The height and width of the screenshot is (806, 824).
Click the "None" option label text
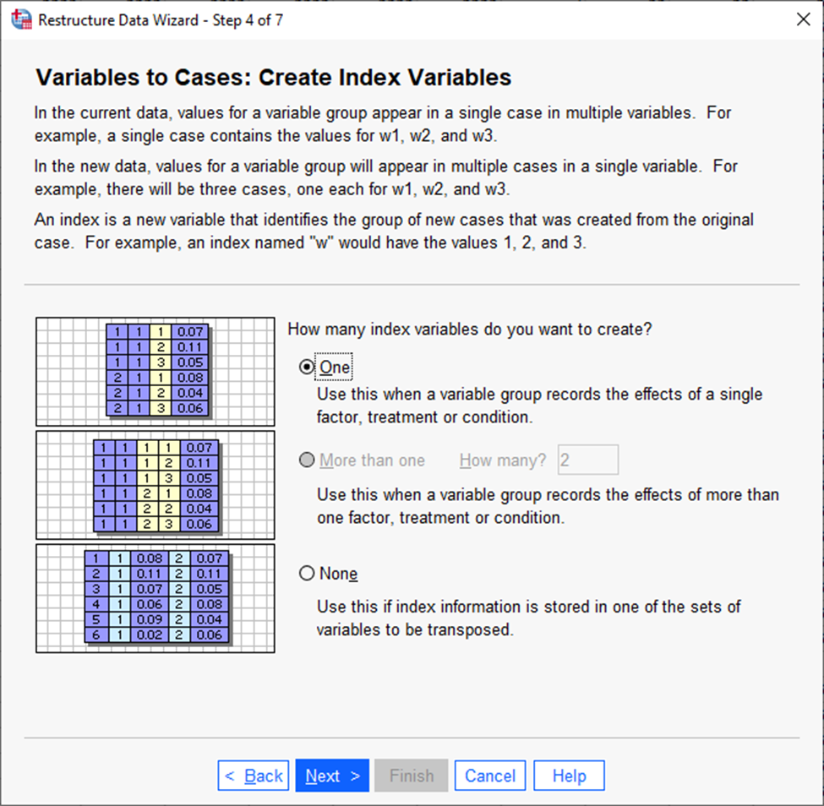(338, 573)
